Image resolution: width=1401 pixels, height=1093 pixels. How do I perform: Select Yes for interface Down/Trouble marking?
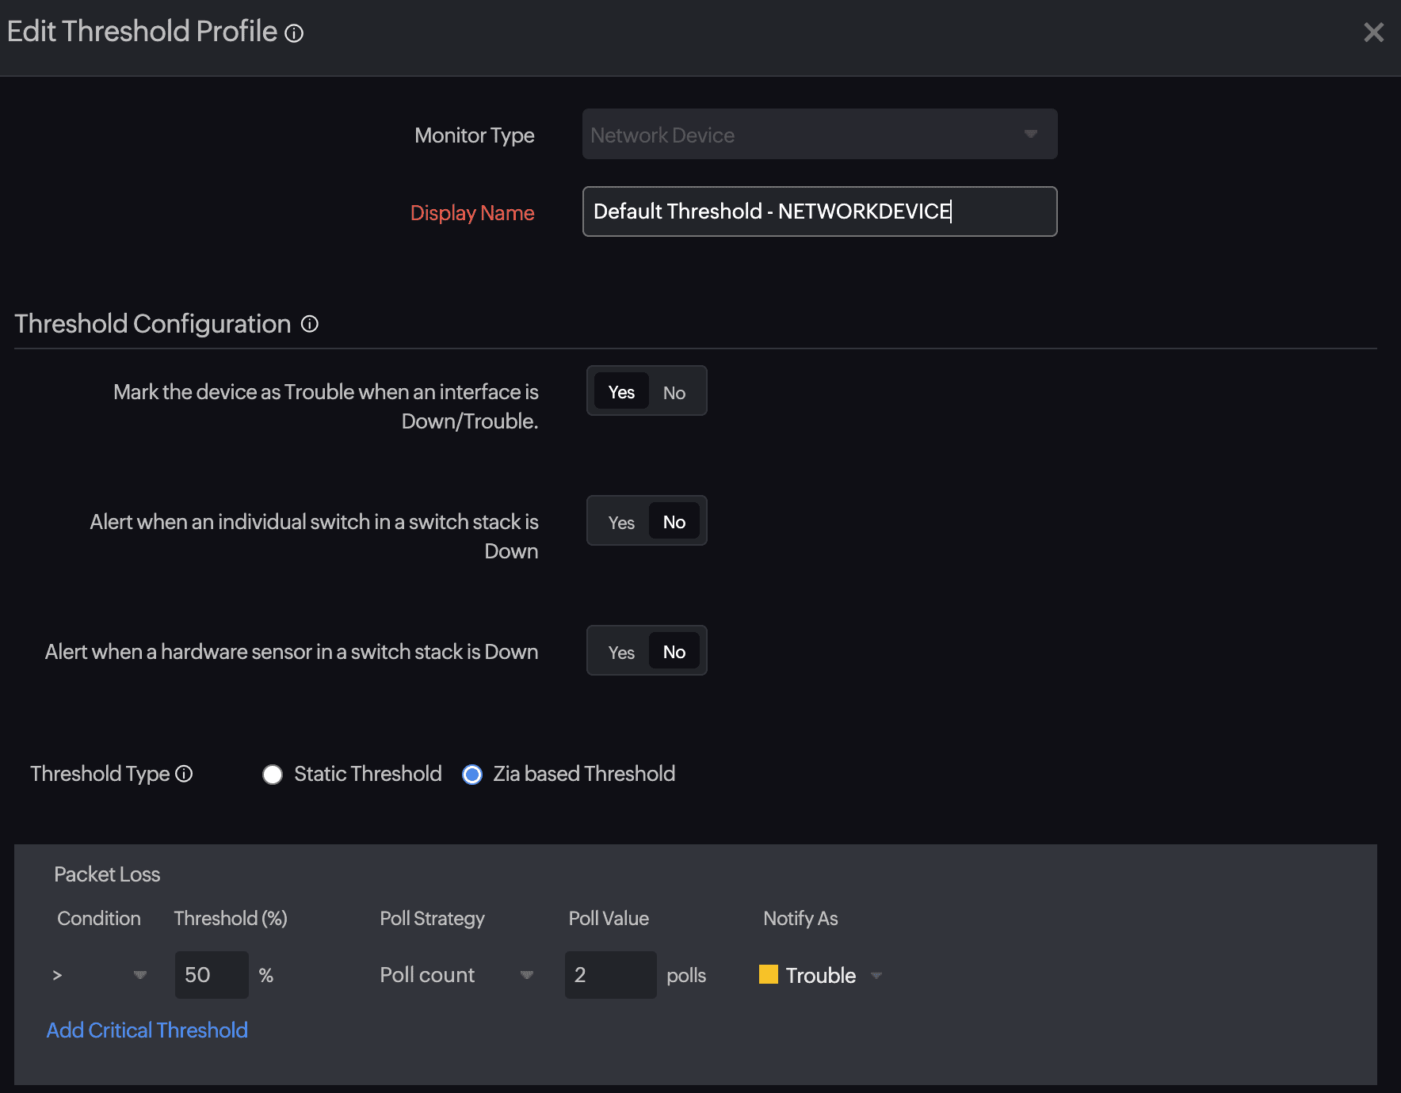point(621,392)
